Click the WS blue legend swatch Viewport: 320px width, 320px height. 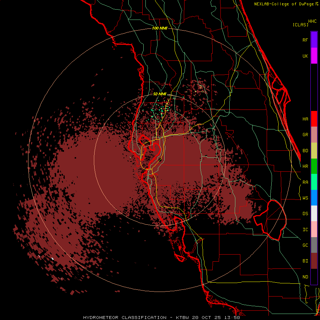[x=314, y=198]
